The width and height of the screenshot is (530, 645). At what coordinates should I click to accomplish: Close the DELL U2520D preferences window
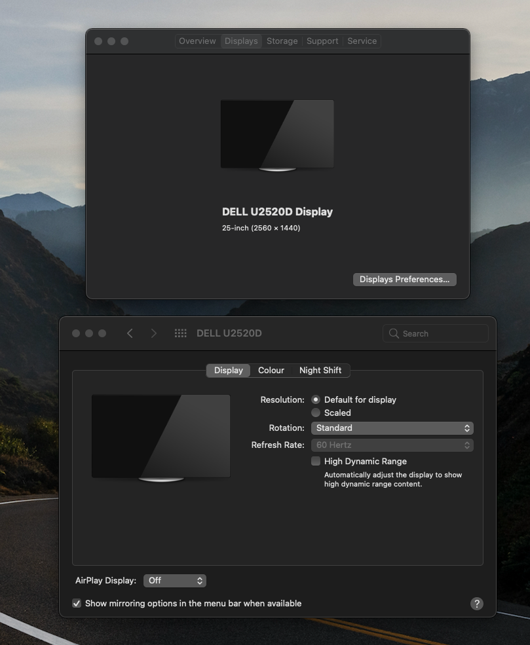pos(76,333)
